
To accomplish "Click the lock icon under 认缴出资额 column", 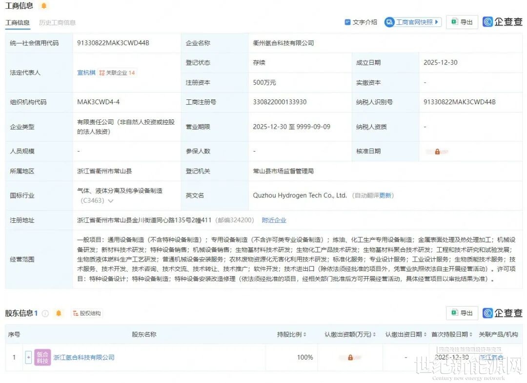I will click(350, 358).
